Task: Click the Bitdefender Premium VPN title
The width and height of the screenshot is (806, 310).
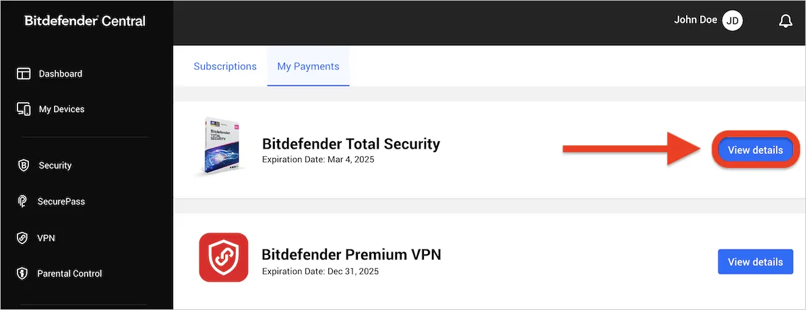Action: (351, 255)
